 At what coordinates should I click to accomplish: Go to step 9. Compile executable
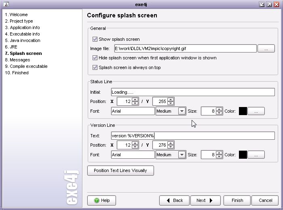(x=26, y=66)
